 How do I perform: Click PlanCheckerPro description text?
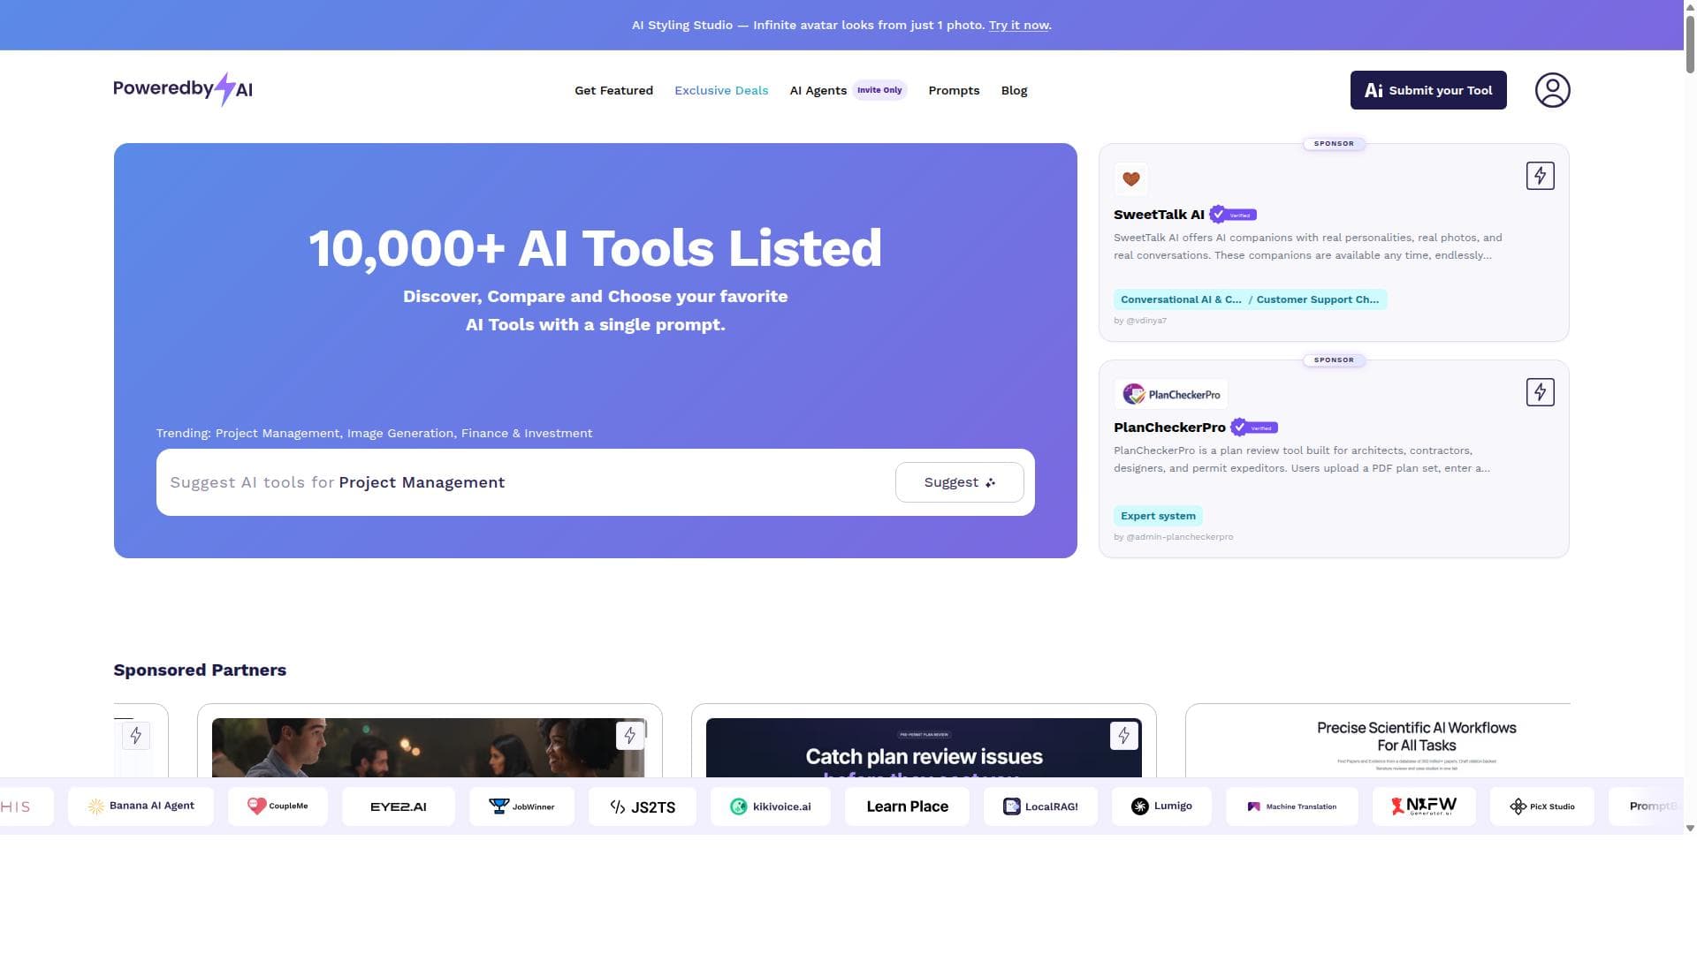[1301, 459]
